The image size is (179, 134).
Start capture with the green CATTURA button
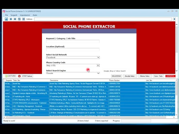[11, 76]
